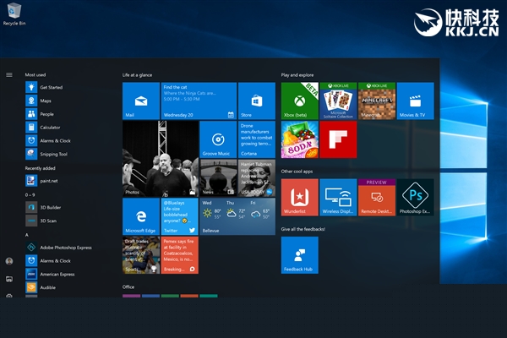This screenshot has width=507, height=338.
Task: Click the 'Life at a glance' group header
Action: (x=137, y=75)
